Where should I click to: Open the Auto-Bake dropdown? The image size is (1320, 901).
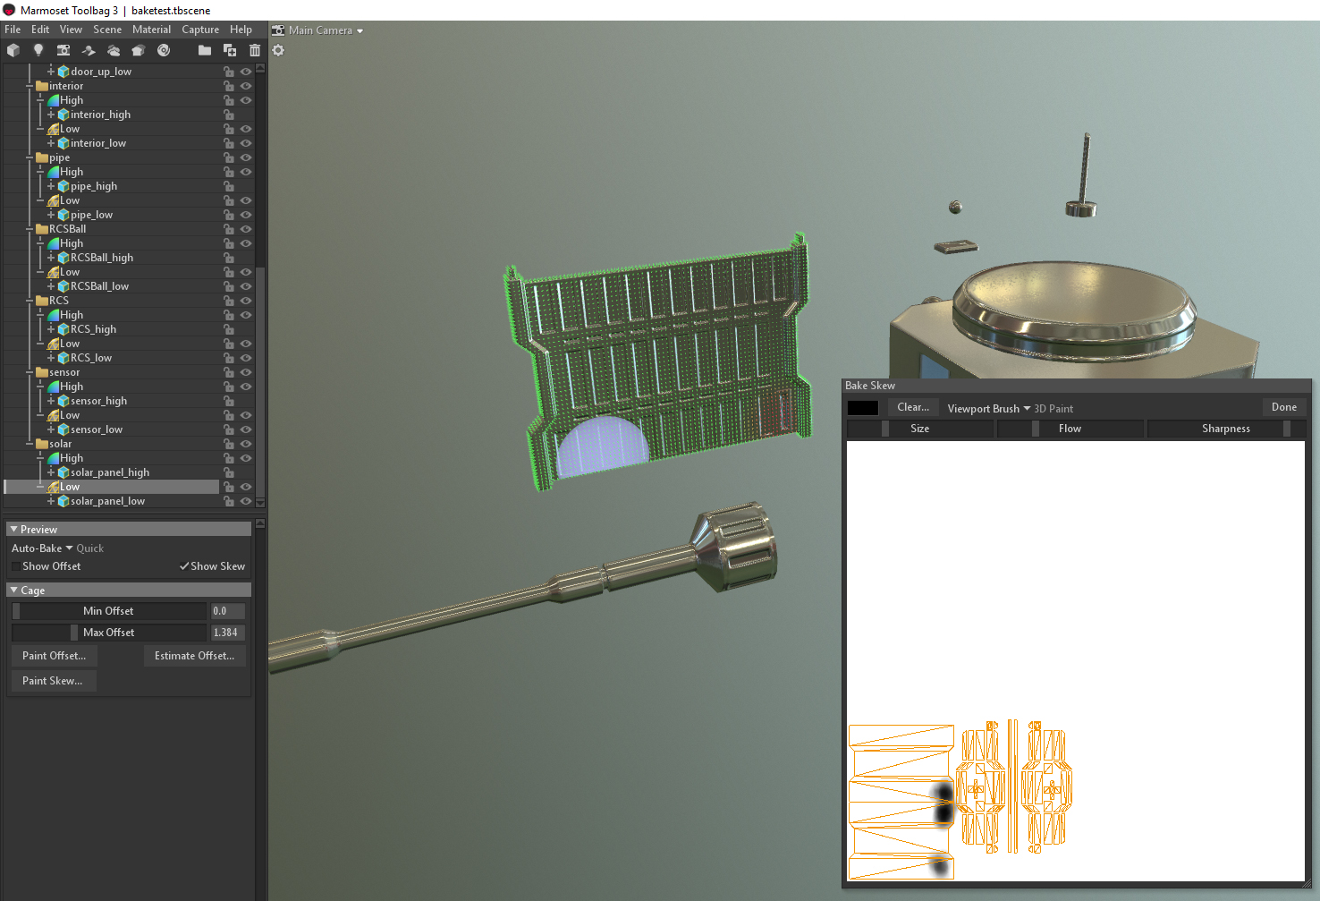(42, 548)
